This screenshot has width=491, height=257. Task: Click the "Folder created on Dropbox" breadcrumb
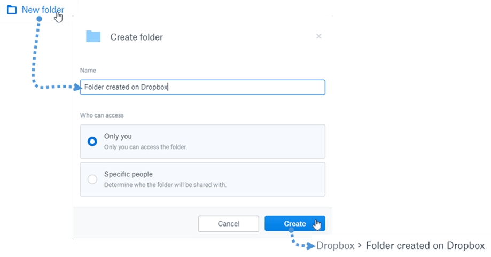coord(425,246)
